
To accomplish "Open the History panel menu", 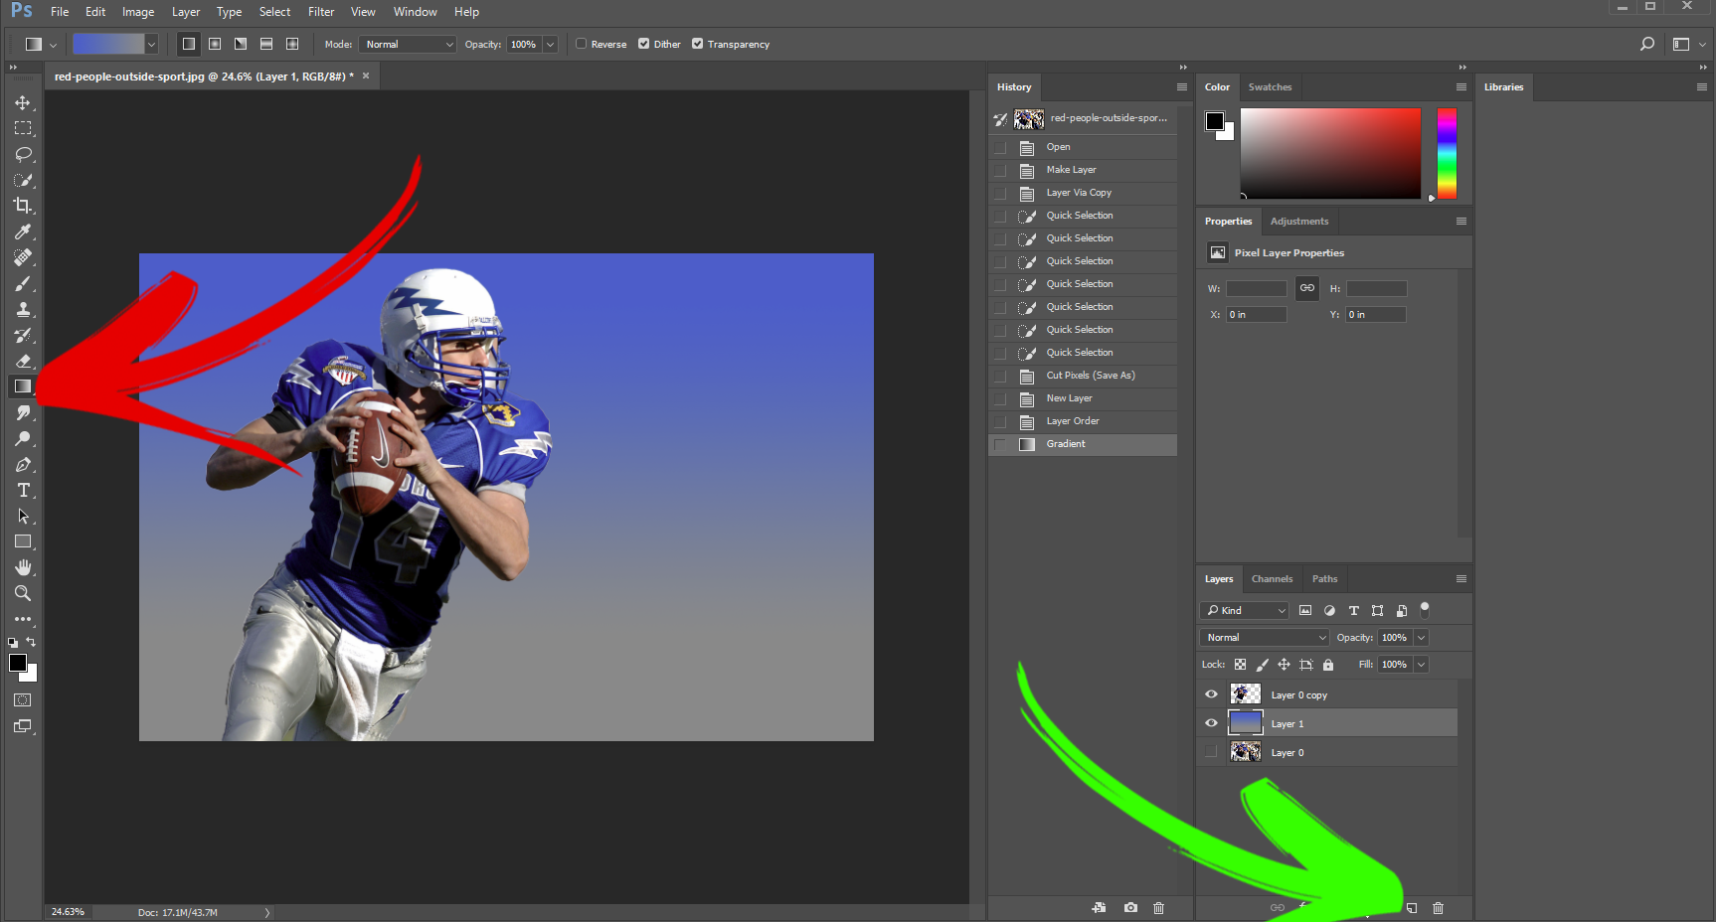I will 1182,87.
